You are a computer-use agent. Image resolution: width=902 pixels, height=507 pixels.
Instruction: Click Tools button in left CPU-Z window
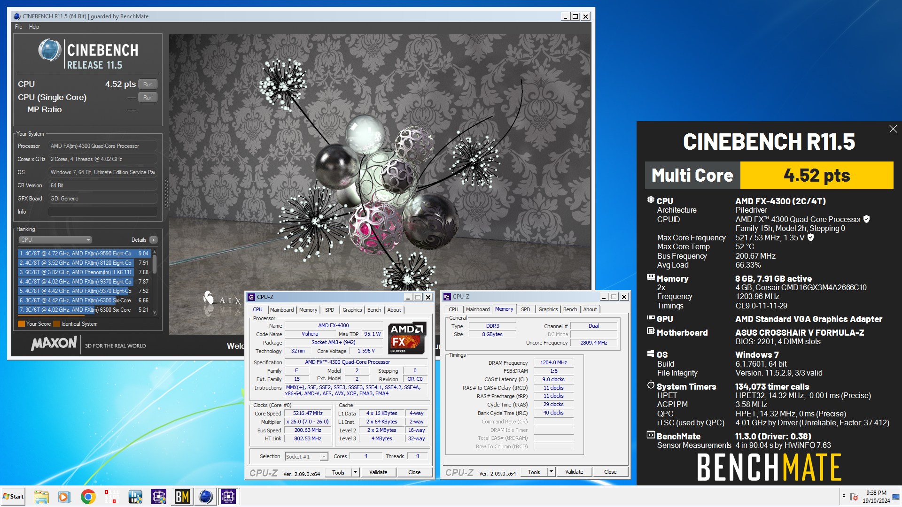tap(338, 472)
